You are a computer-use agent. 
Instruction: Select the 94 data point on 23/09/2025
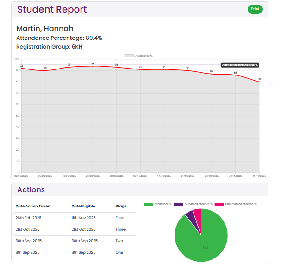tap(93, 66)
